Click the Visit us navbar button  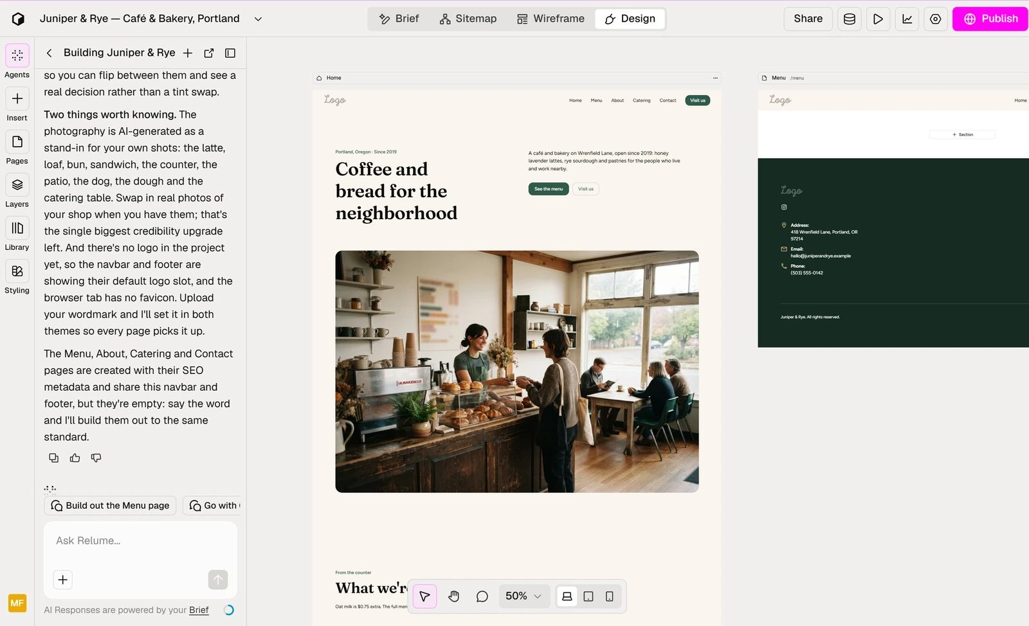click(698, 100)
